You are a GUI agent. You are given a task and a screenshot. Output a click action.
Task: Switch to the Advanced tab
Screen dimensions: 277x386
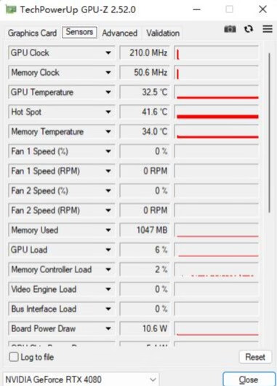pos(120,33)
